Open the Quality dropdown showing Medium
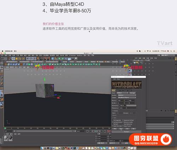The width and height of the screenshot is (177, 150). point(127,95)
